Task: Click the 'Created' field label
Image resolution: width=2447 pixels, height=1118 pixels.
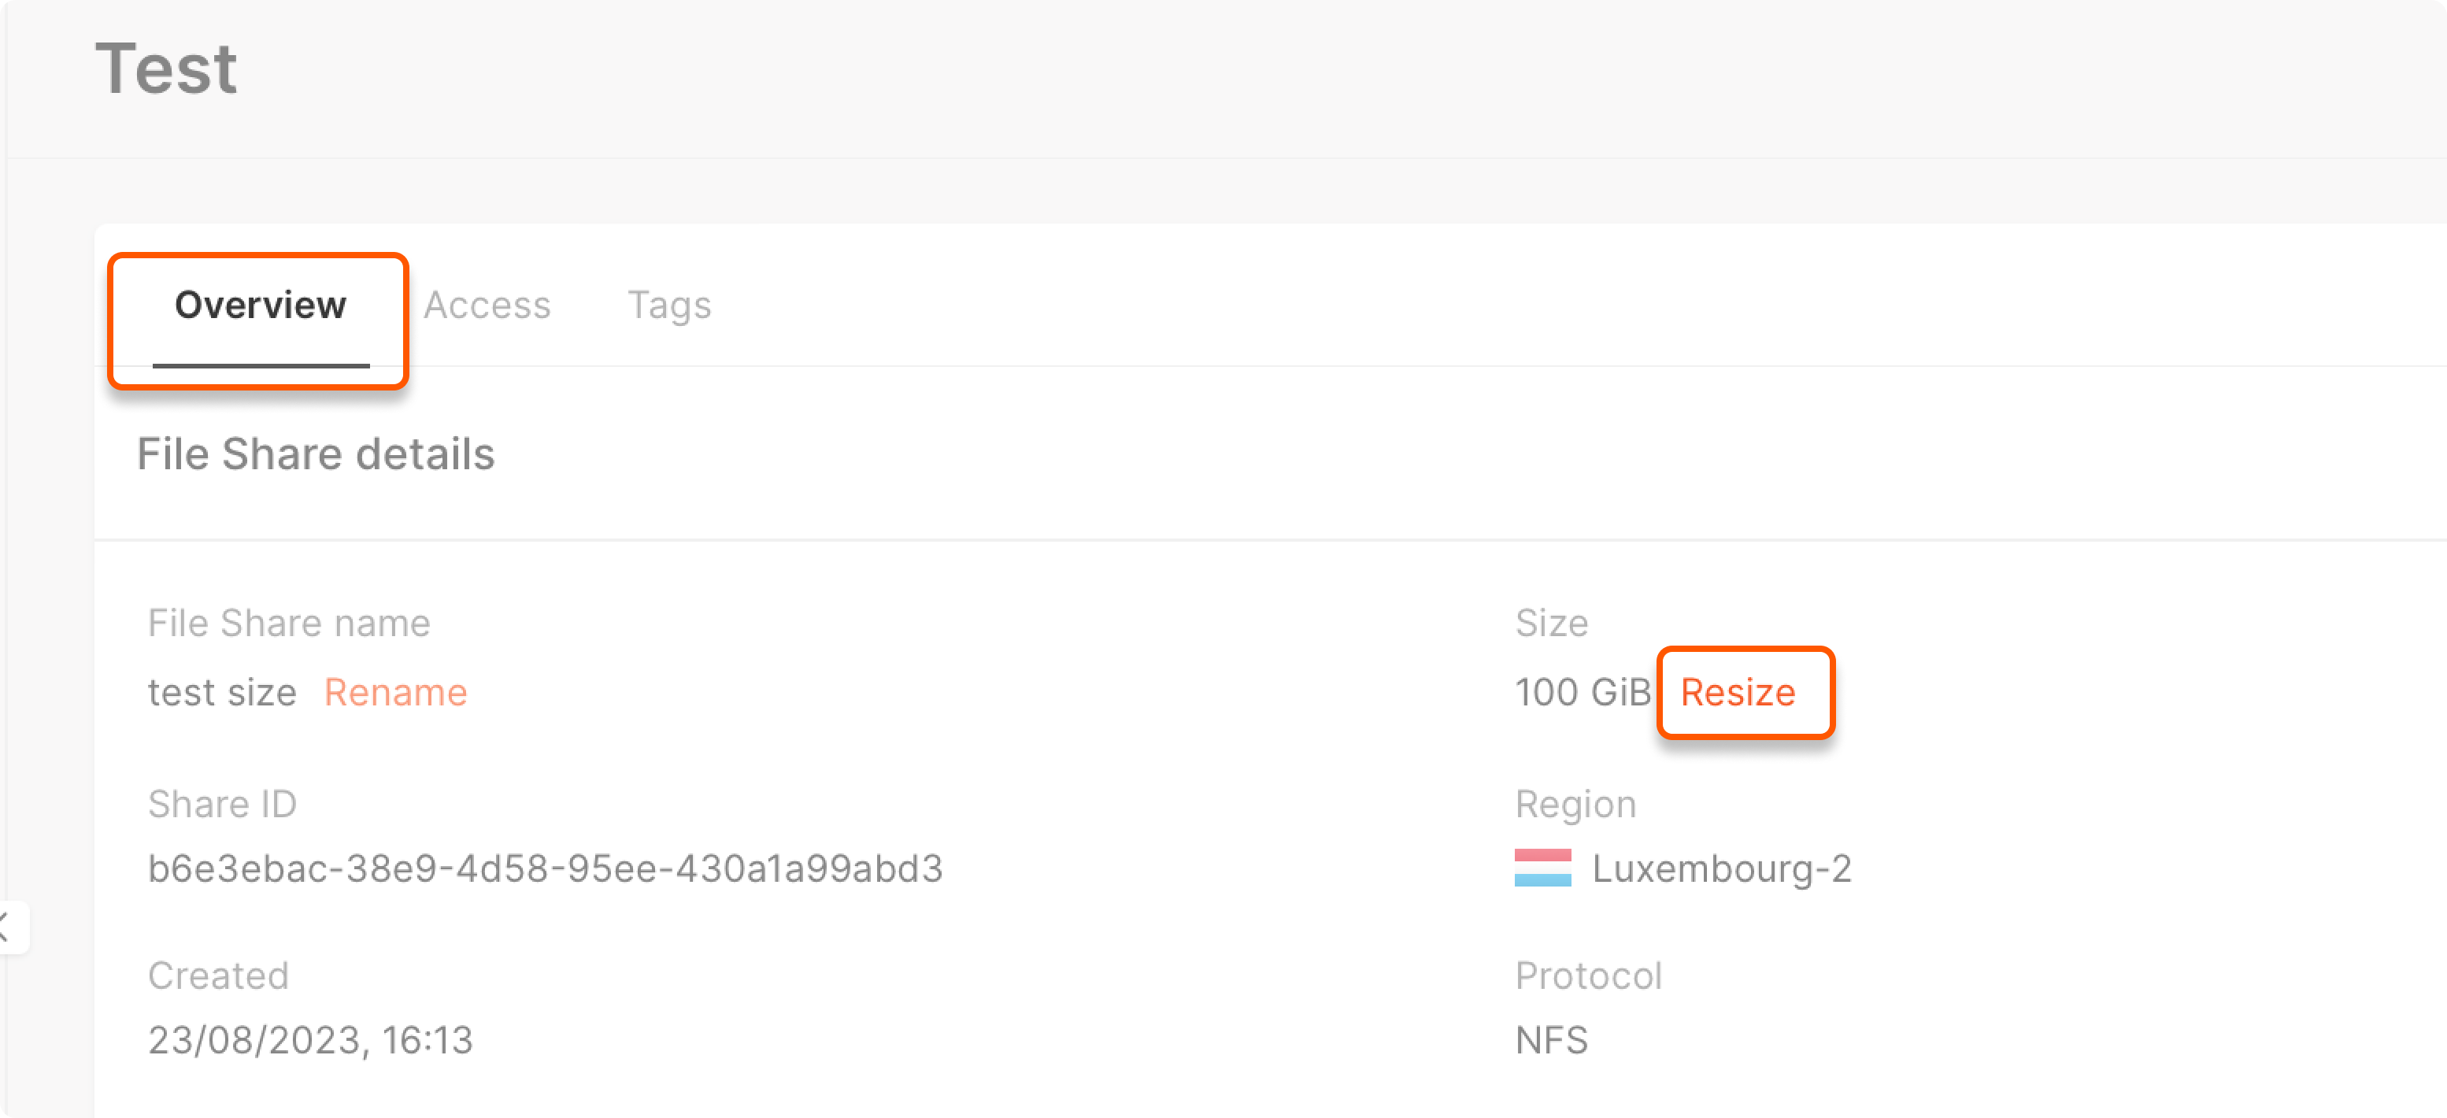Action: pos(219,975)
